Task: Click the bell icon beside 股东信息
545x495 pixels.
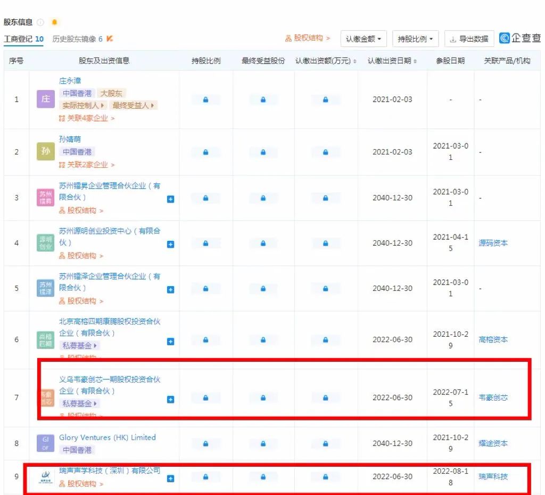Action: click(54, 22)
